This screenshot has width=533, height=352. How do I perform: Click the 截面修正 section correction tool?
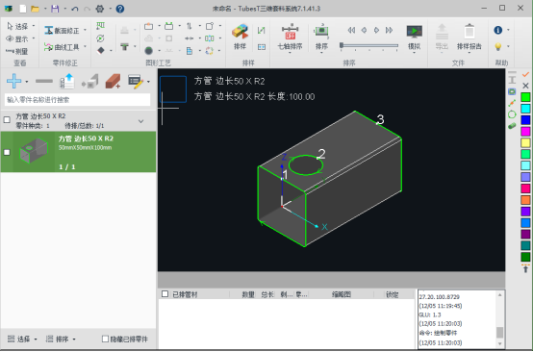coord(62,31)
